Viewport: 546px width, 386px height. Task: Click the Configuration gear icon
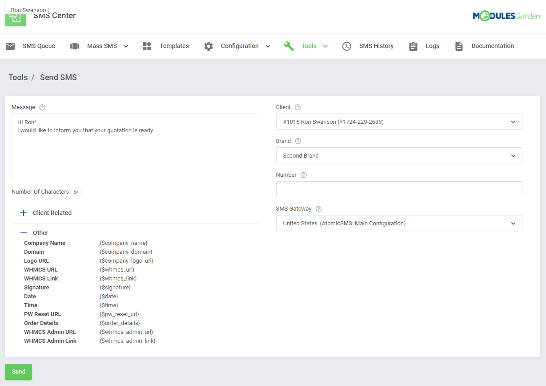point(208,45)
